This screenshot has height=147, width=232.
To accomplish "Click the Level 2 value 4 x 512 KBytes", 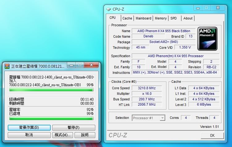I will point(204,99).
